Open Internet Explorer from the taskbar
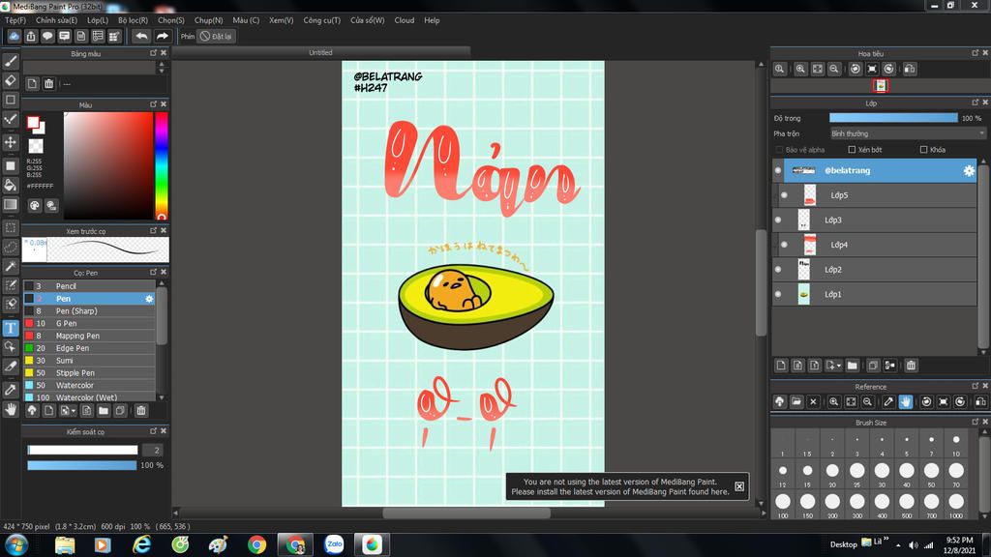The height and width of the screenshot is (557, 991). click(141, 544)
